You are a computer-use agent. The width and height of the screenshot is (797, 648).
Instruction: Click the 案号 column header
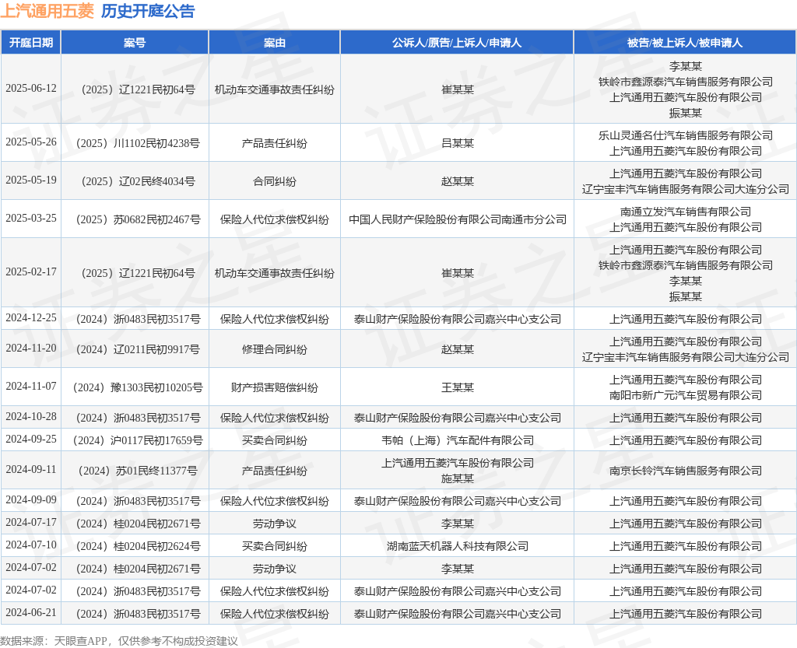tap(135, 43)
